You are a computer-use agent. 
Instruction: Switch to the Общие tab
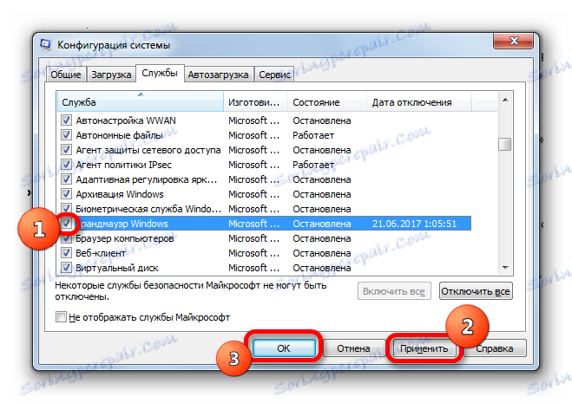[66, 75]
